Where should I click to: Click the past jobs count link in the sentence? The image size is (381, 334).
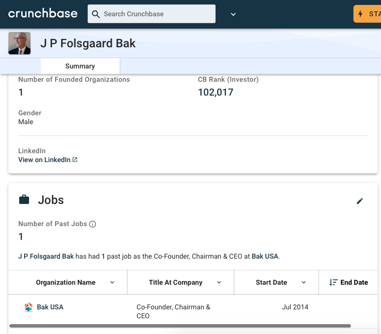(x=103, y=256)
